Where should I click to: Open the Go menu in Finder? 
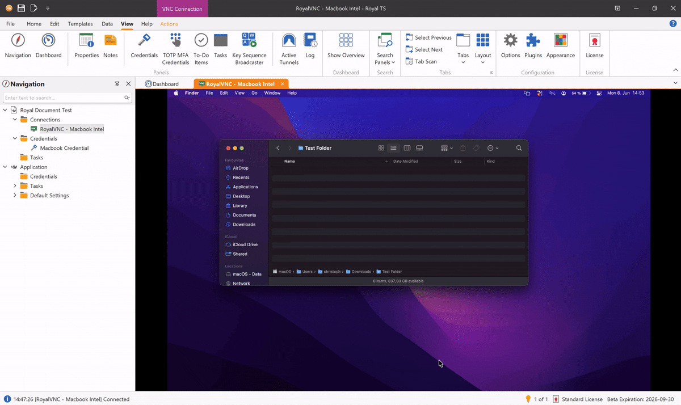[x=254, y=93]
